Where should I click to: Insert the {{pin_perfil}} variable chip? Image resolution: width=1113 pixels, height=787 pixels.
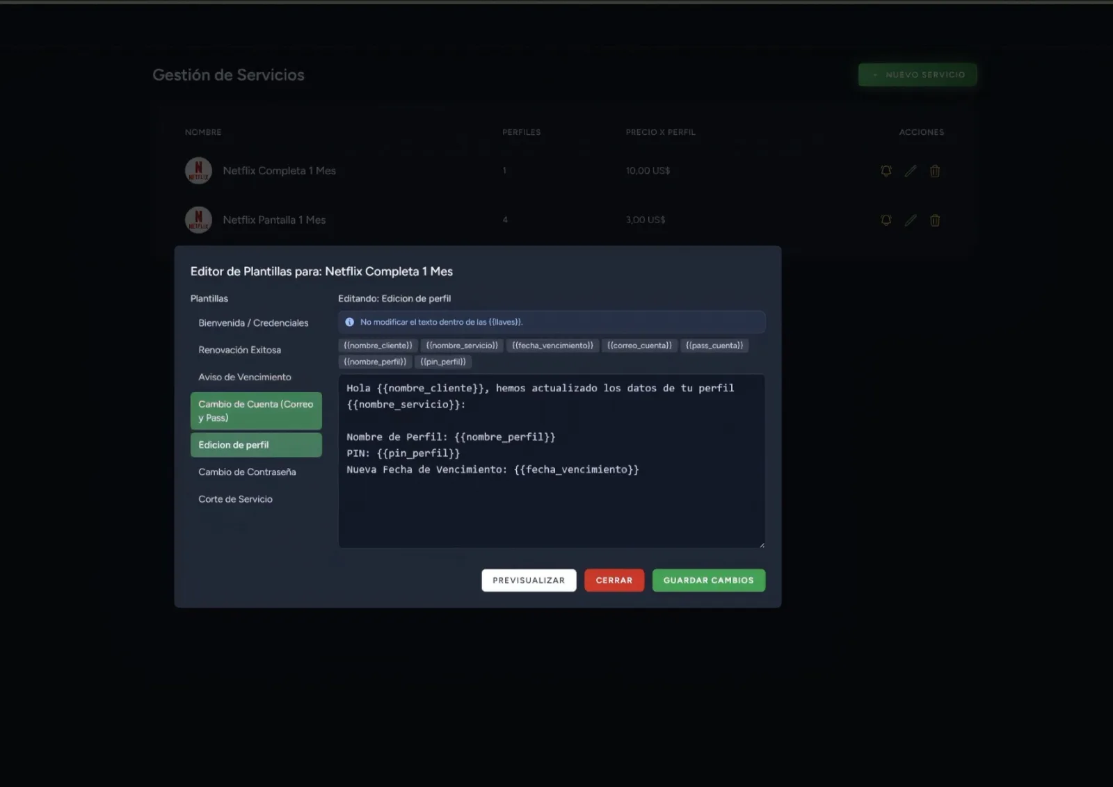tap(443, 362)
